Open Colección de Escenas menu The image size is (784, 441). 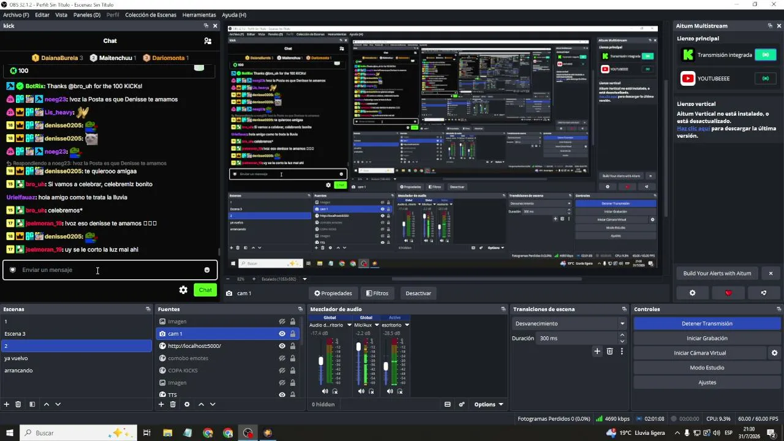coord(151,15)
